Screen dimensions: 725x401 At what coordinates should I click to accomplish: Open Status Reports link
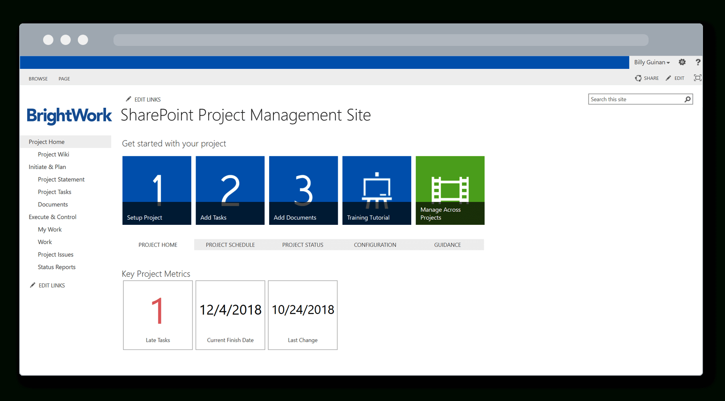coord(57,267)
